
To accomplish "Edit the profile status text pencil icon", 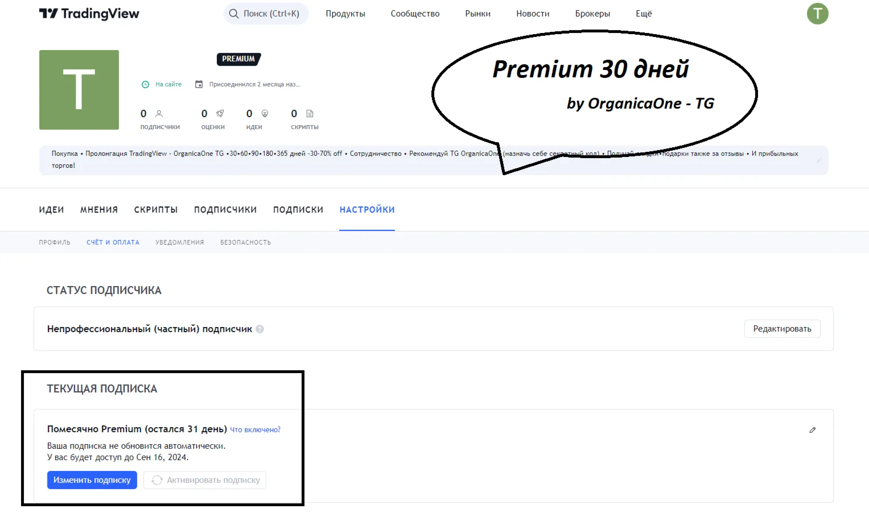I will (819, 160).
